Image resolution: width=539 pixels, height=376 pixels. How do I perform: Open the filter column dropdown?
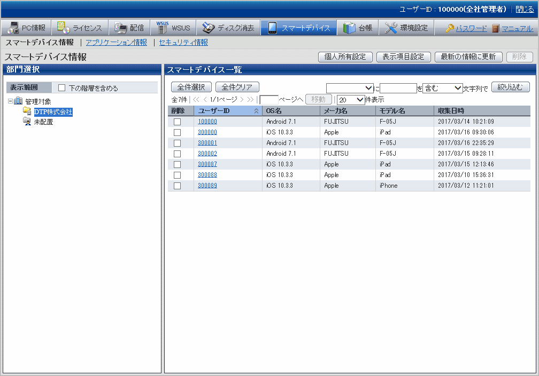[350, 88]
